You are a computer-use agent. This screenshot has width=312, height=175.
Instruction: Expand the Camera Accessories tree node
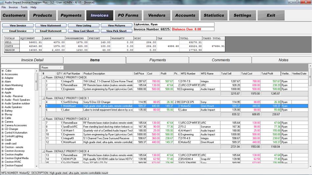tap(3, 125)
